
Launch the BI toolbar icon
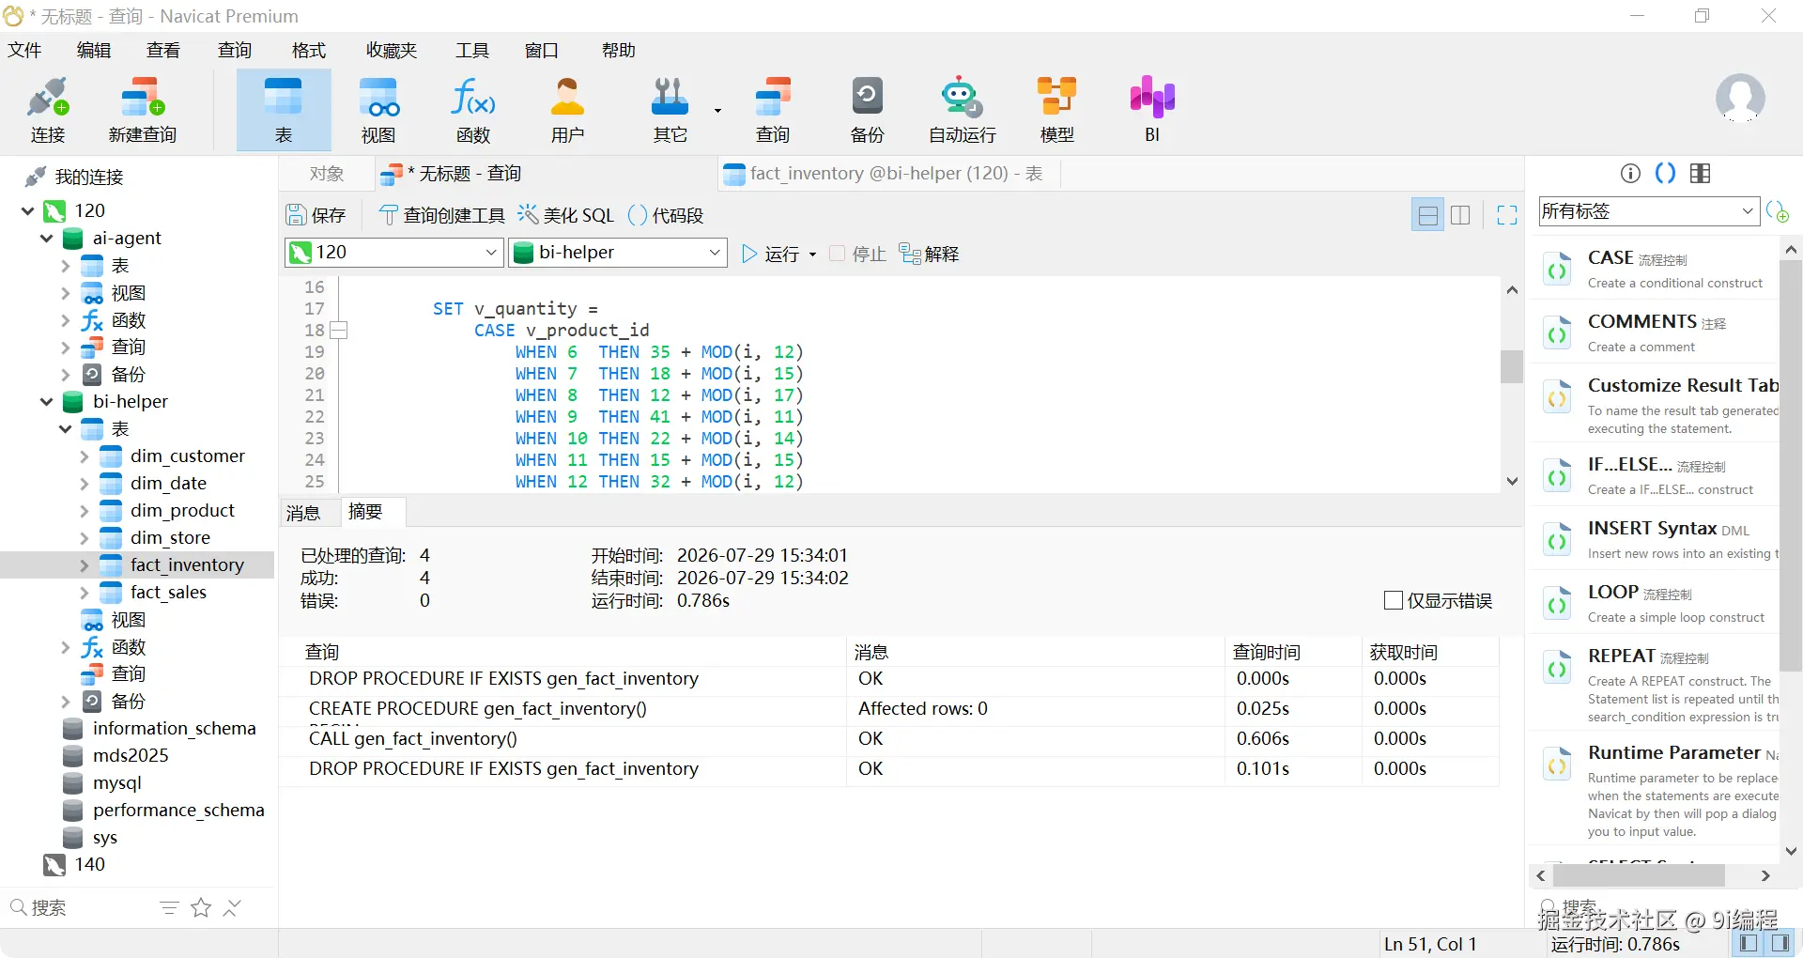click(x=1152, y=110)
